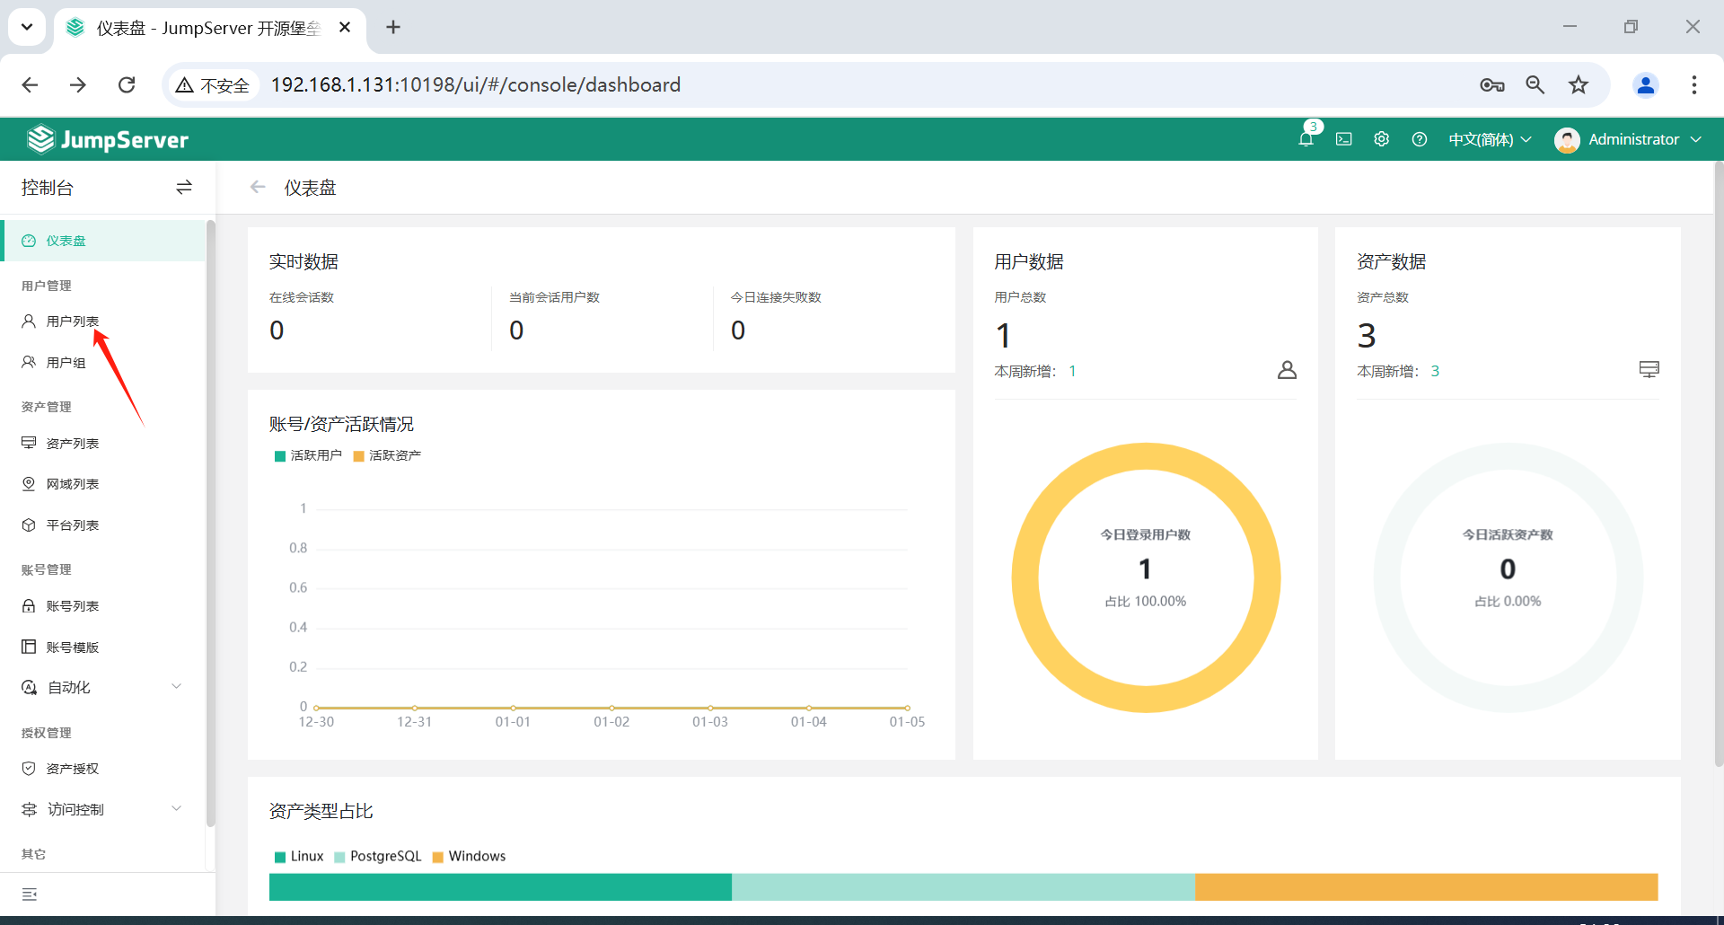Click the 自动化 icon in sidebar

[29, 687]
